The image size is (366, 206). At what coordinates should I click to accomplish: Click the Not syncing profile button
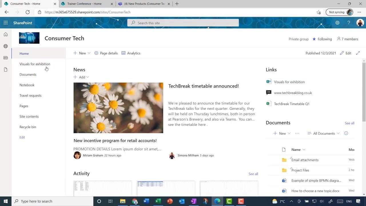(339, 12)
